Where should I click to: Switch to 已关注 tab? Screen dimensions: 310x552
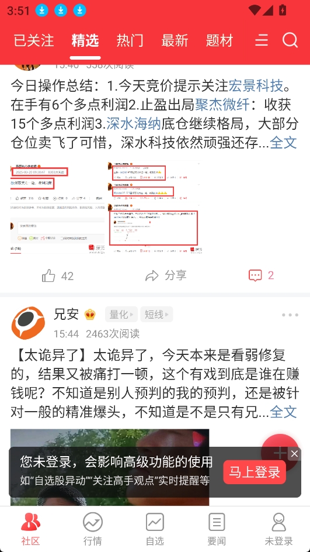pyautogui.click(x=34, y=41)
